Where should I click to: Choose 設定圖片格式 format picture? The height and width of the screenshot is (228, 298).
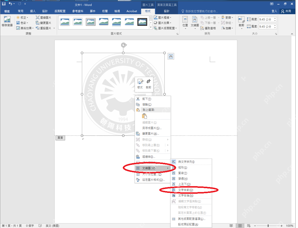[153, 180]
